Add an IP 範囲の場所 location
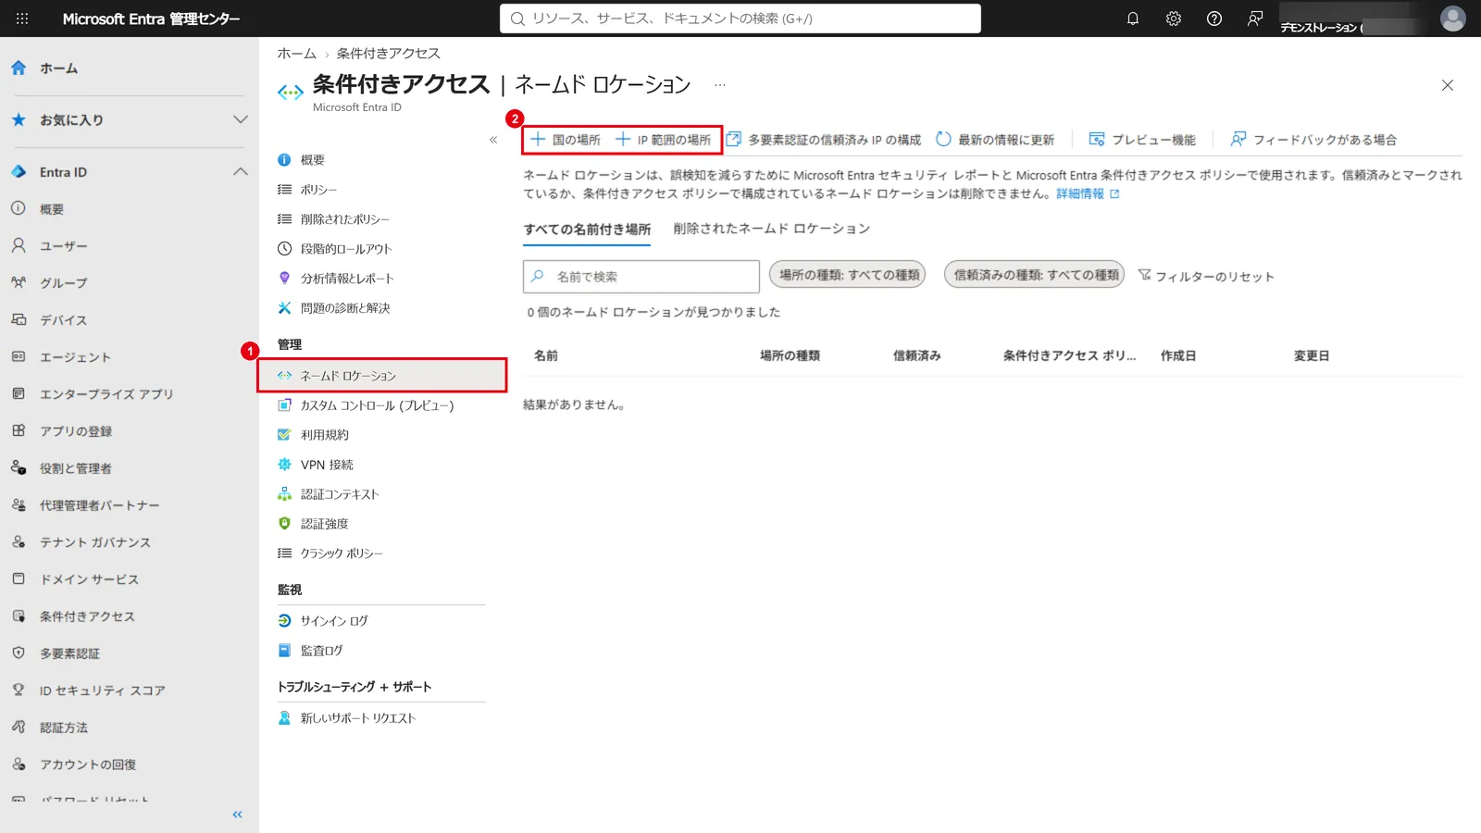The width and height of the screenshot is (1481, 833). [663, 140]
